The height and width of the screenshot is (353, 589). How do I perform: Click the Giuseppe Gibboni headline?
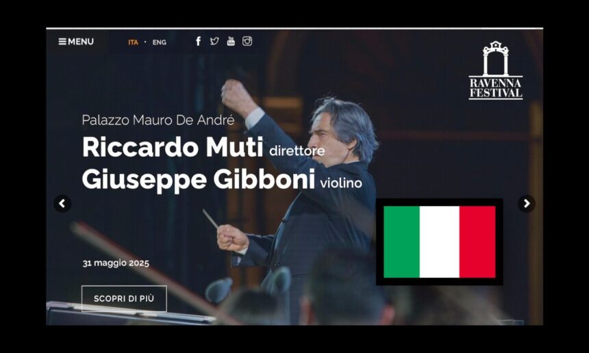[199, 180]
